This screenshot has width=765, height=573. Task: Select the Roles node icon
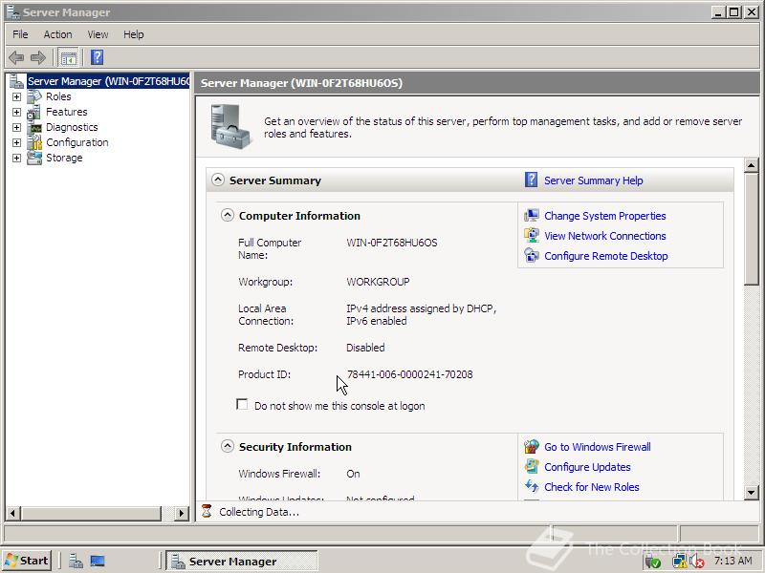point(34,96)
